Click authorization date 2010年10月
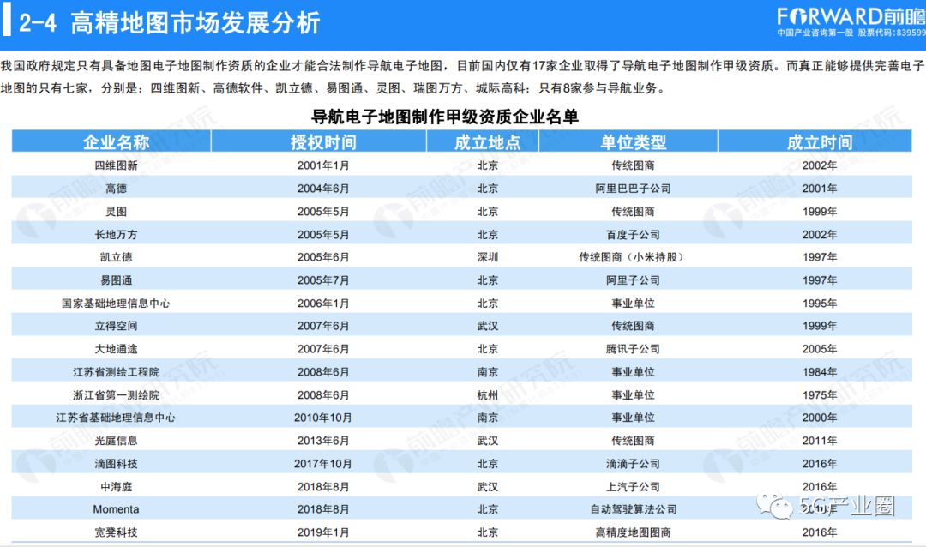 click(x=323, y=417)
